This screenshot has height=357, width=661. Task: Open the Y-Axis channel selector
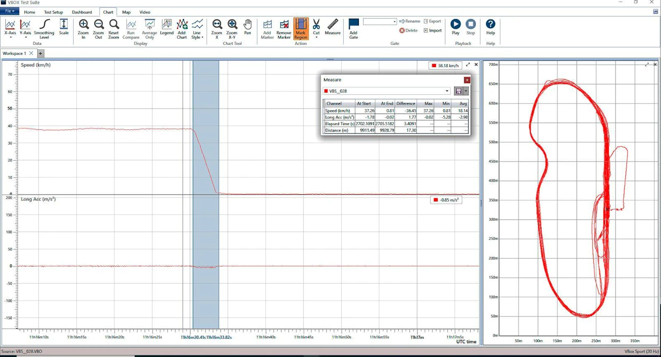25,28
